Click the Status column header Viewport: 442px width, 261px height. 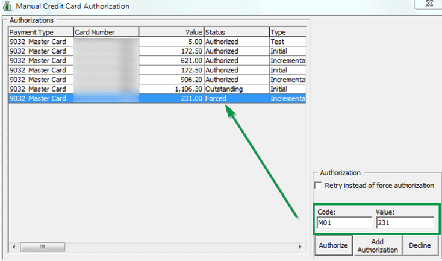click(x=236, y=32)
